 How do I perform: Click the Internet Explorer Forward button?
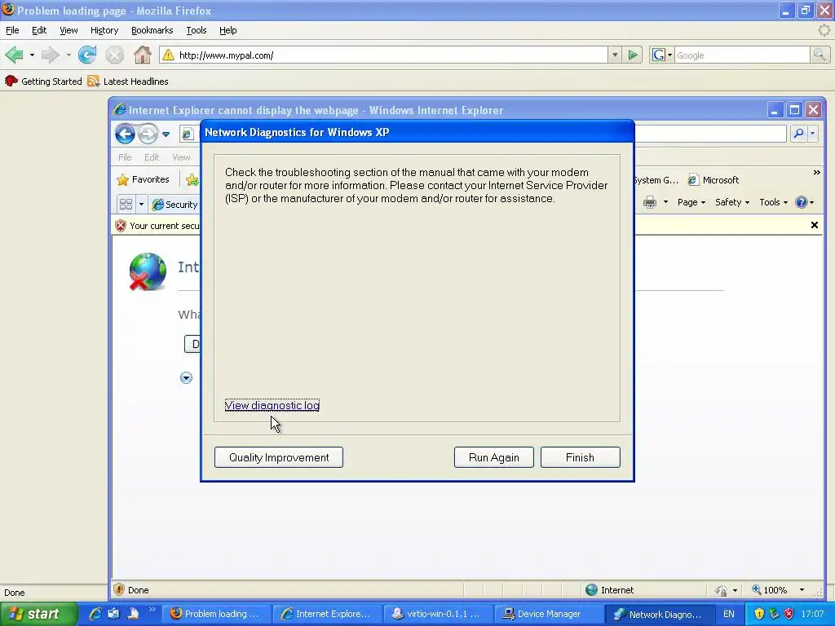[x=148, y=134]
